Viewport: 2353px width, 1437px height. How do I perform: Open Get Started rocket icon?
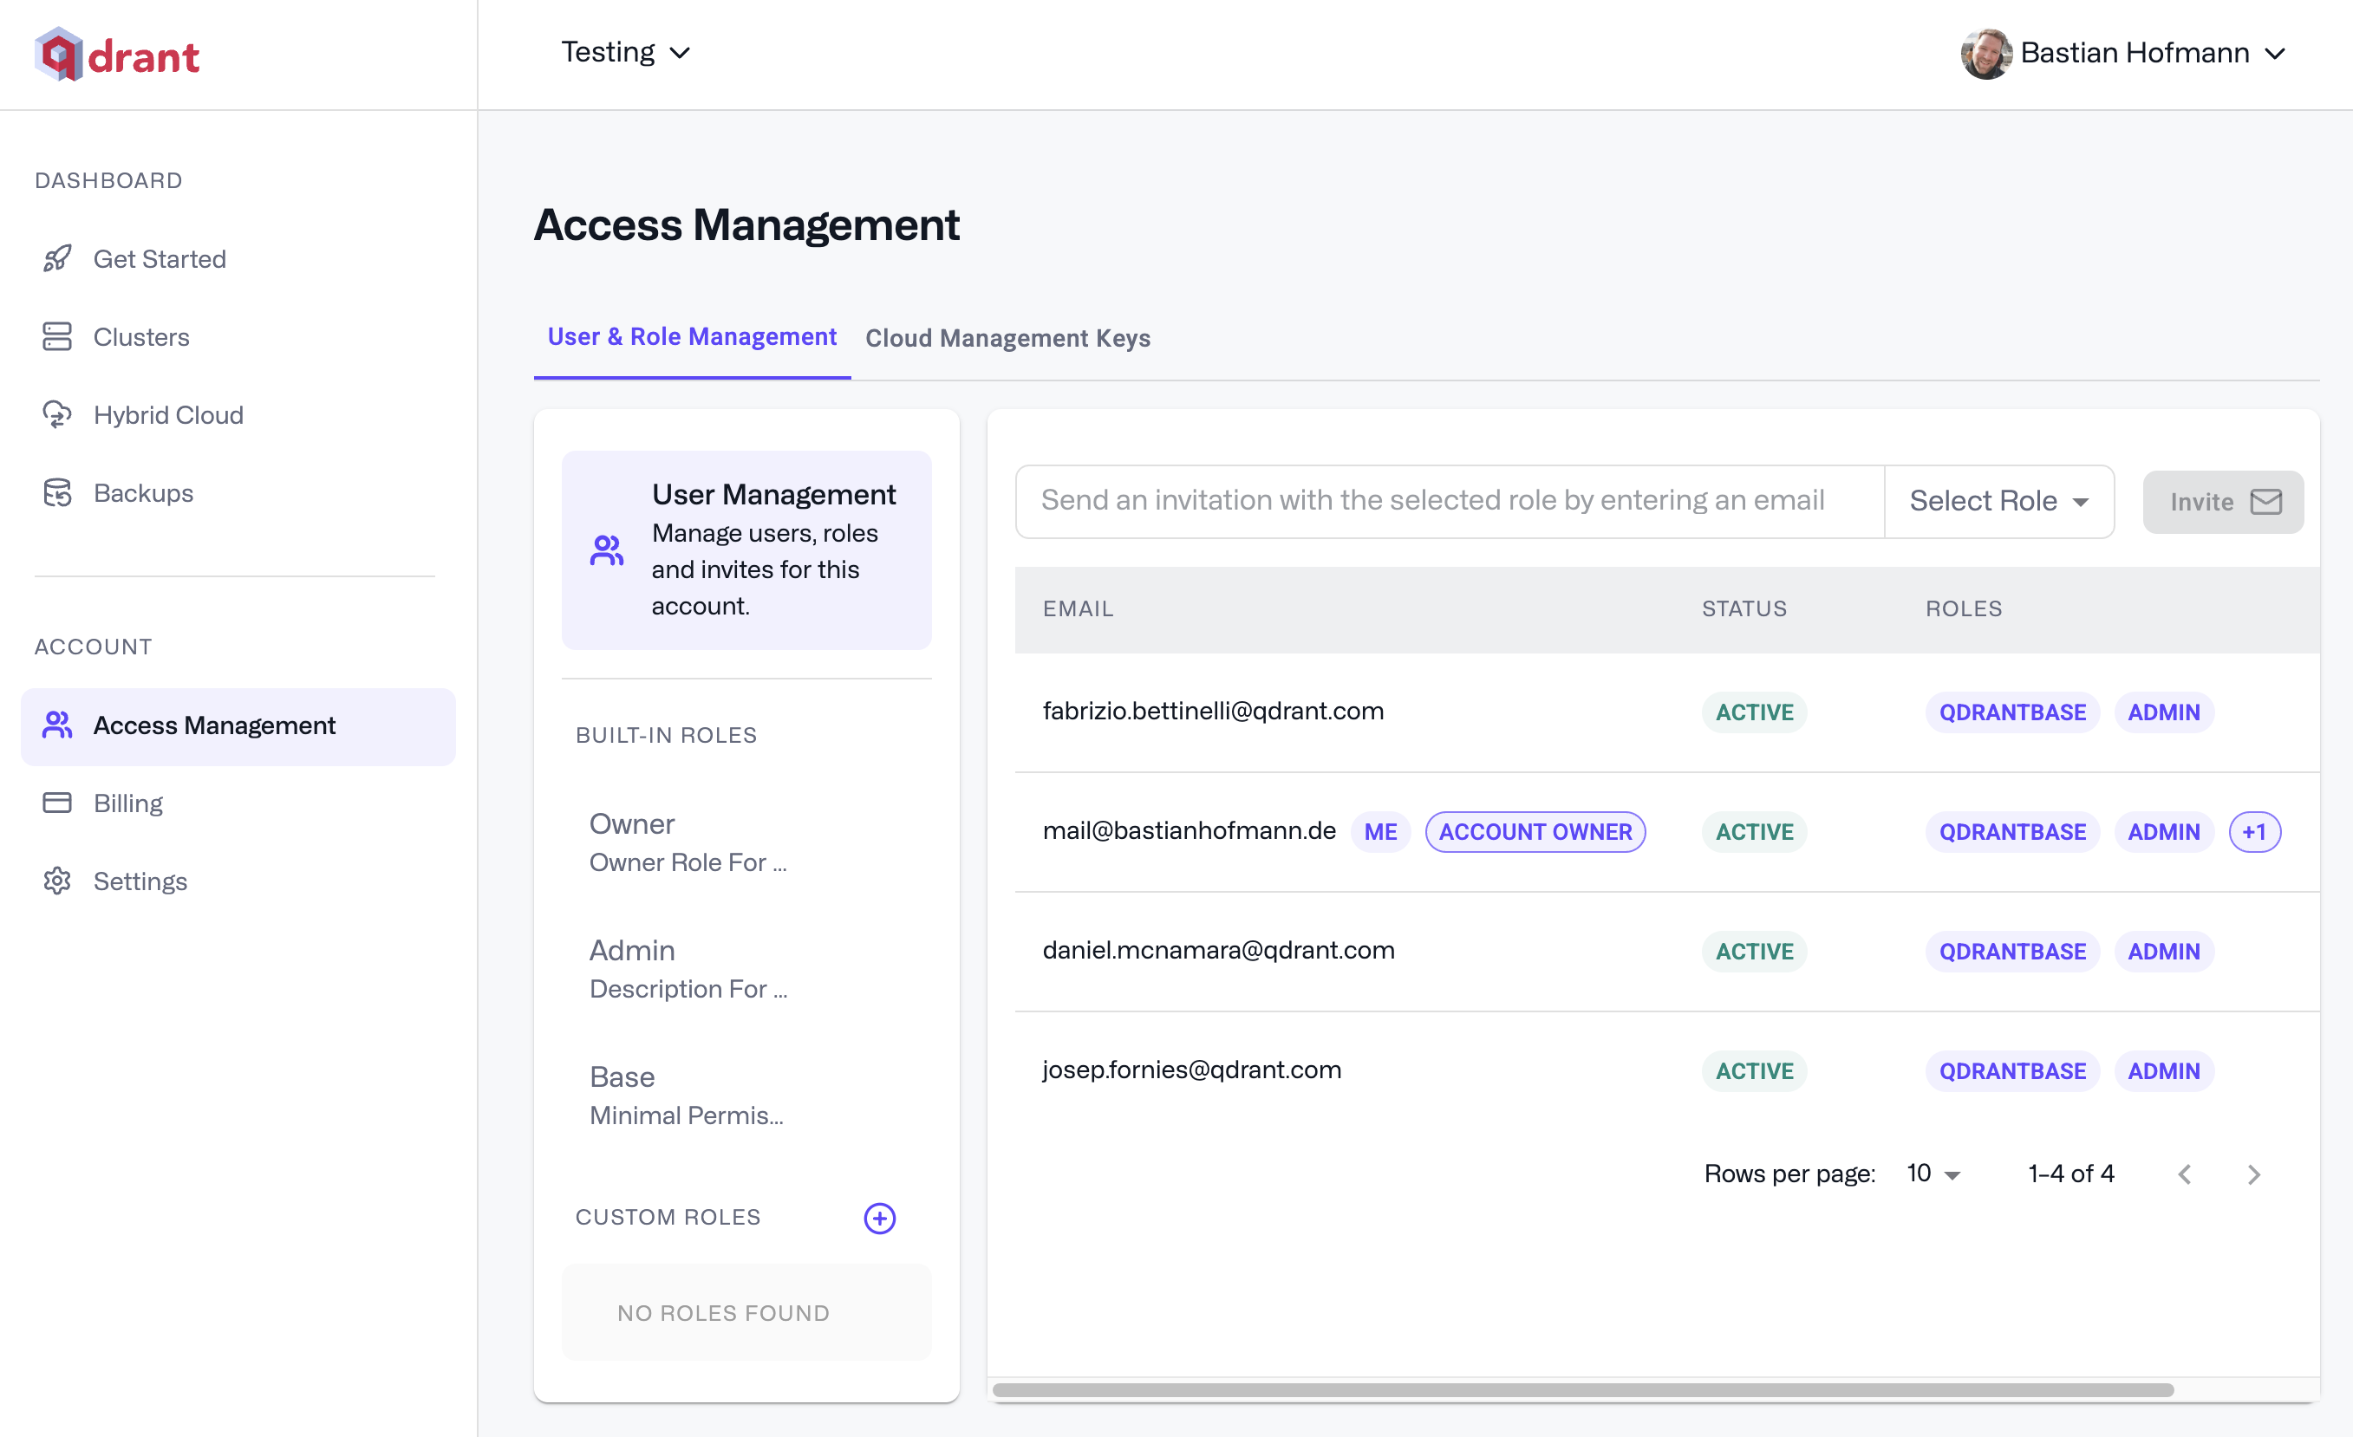pyautogui.click(x=56, y=259)
